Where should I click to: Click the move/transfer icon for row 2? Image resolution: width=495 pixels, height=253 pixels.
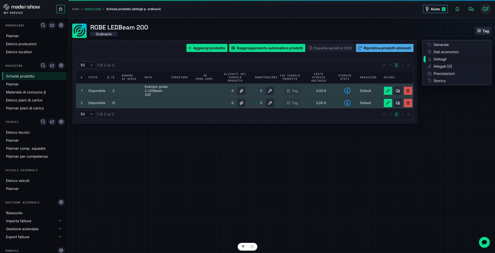[398, 103]
